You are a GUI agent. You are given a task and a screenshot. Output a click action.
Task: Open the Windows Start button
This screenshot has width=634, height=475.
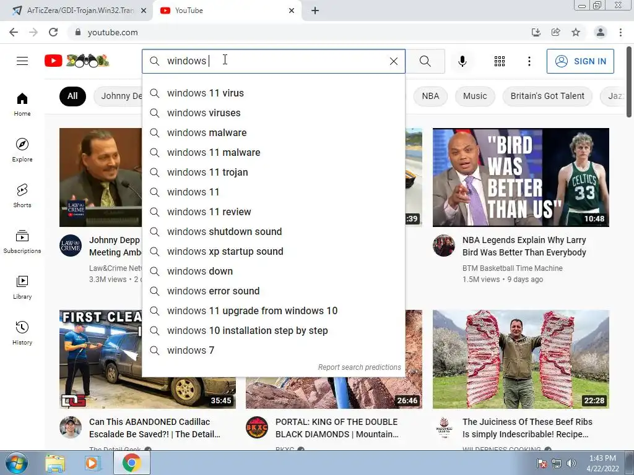17,463
